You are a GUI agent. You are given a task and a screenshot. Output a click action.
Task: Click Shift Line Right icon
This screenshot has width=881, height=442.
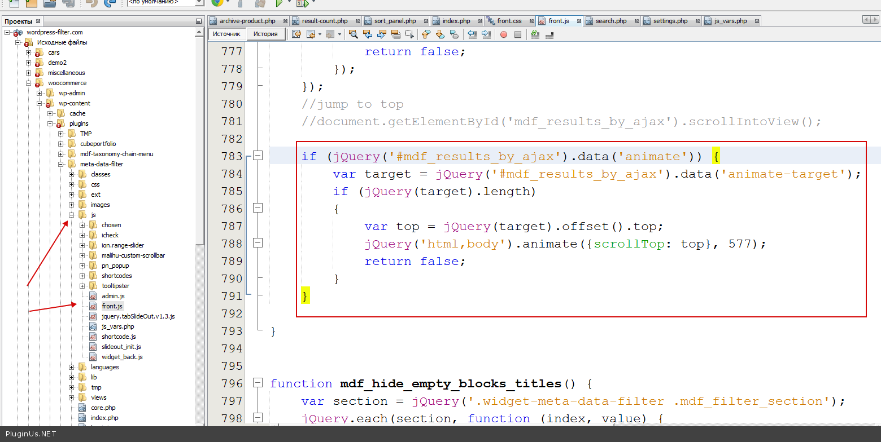click(486, 34)
